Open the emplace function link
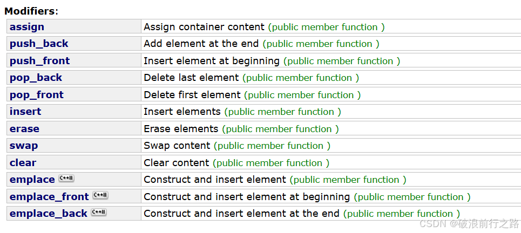Viewport: 521px width, 233px height. (32, 180)
